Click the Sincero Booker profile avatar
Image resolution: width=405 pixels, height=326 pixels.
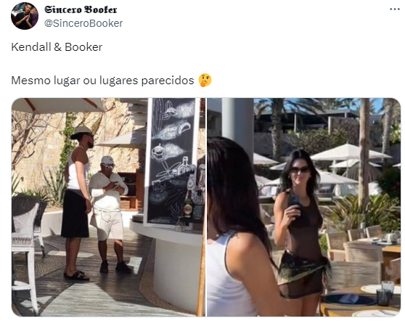[x=25, y=16]
